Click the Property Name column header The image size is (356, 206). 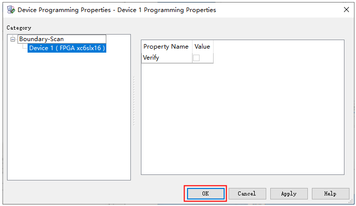coord(166,47)
